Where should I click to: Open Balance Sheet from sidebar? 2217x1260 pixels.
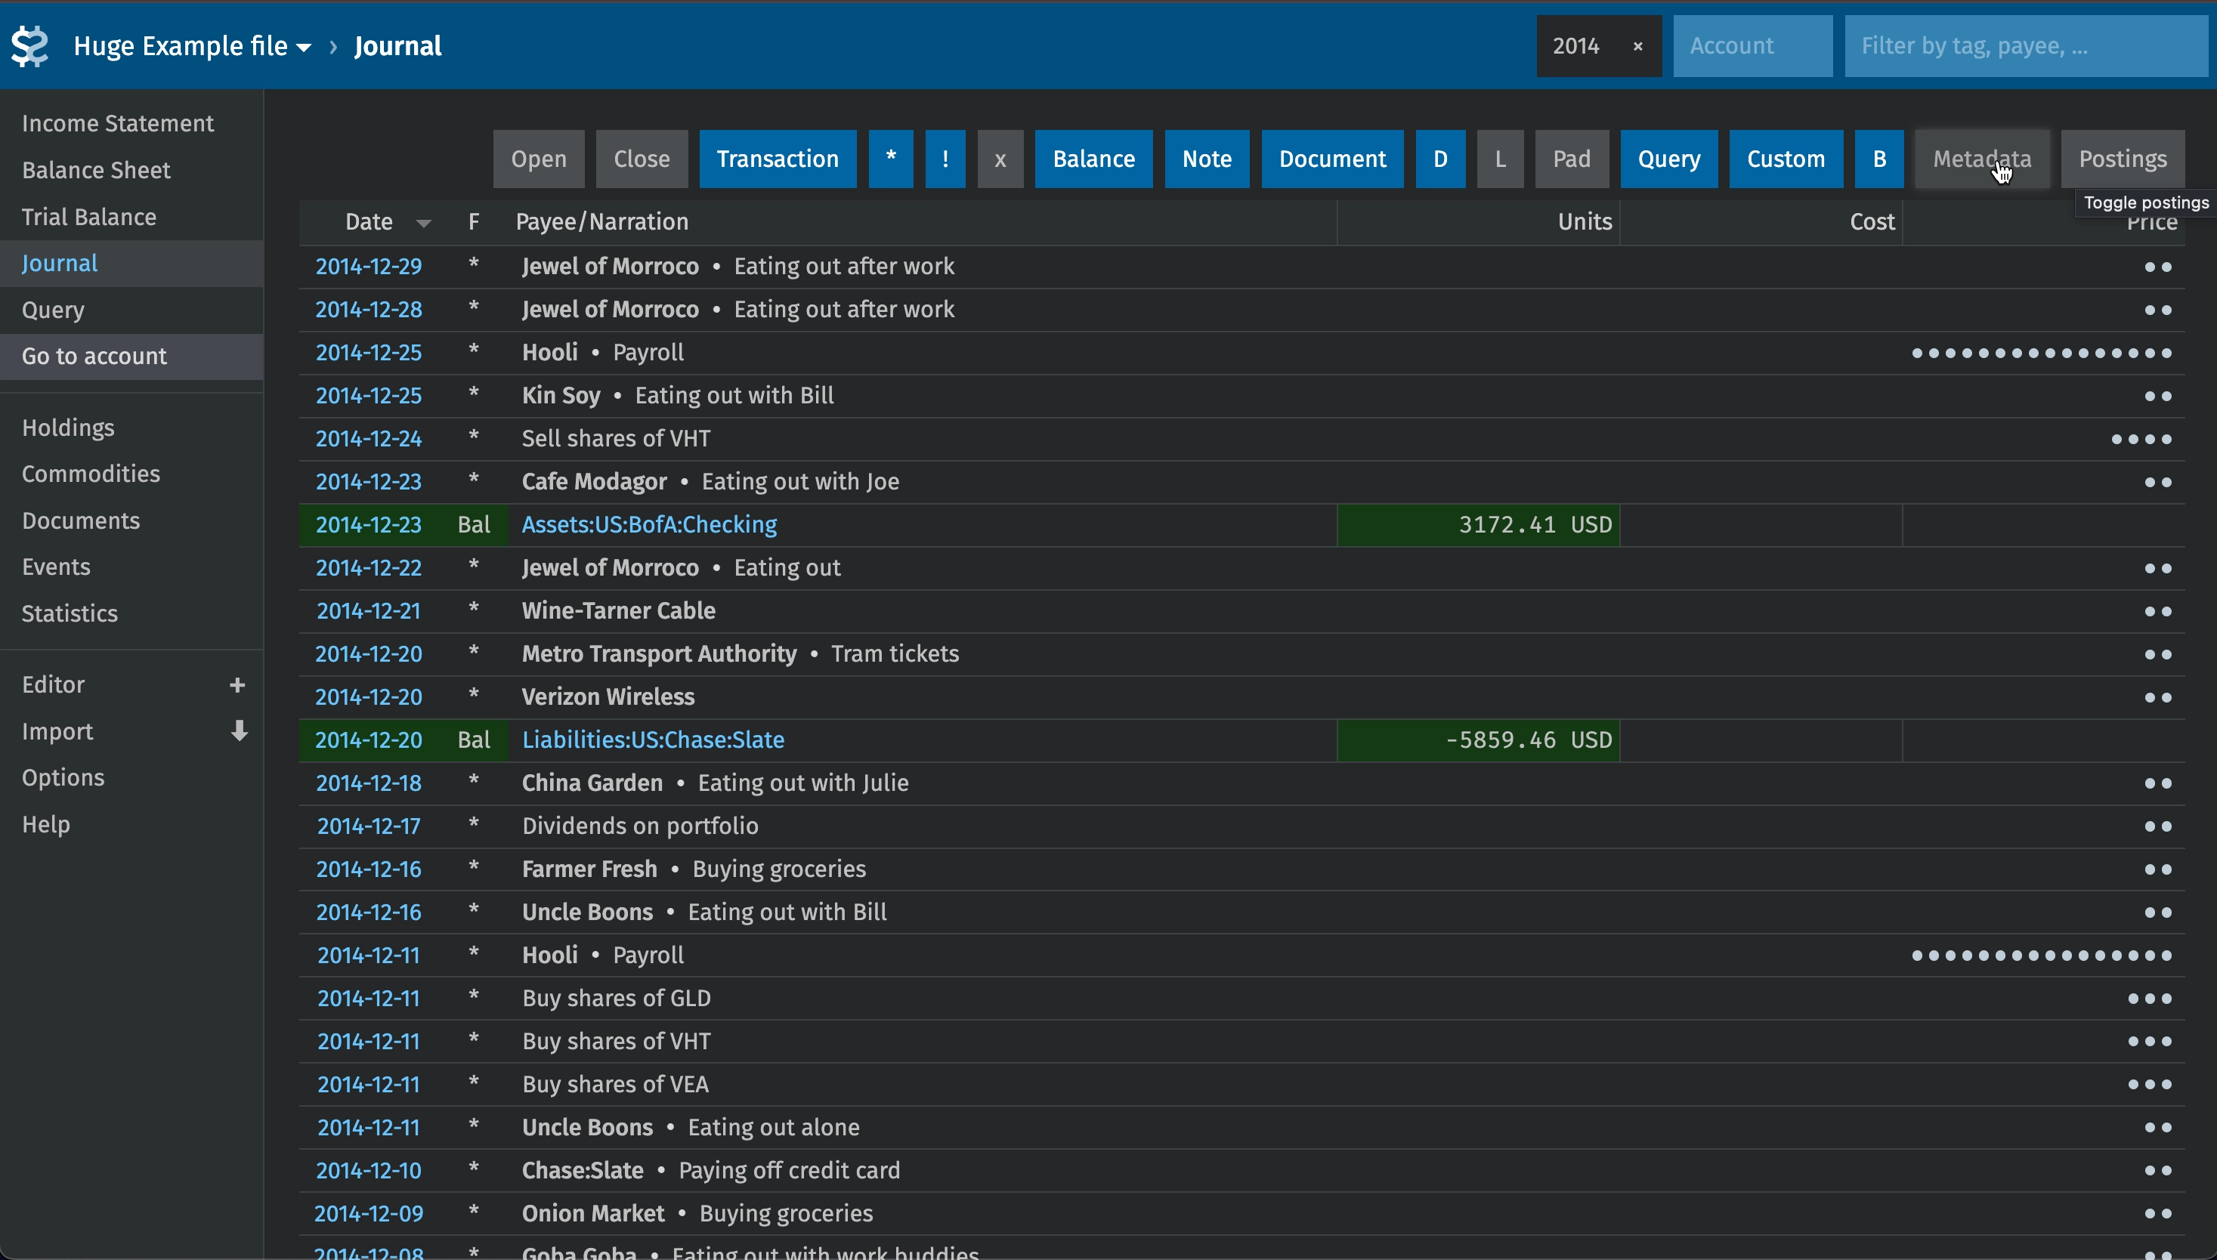(x=96, y=171)
